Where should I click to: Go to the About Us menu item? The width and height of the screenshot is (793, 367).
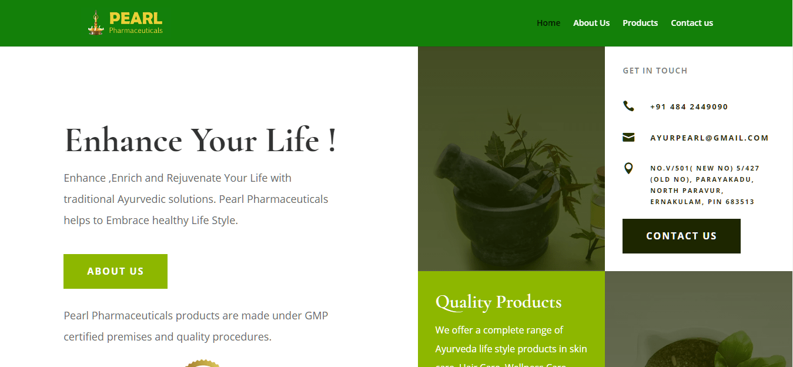click(591, 23)
